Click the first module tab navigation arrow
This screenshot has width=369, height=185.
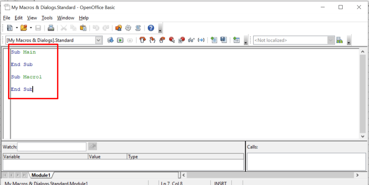click(5, 175)
